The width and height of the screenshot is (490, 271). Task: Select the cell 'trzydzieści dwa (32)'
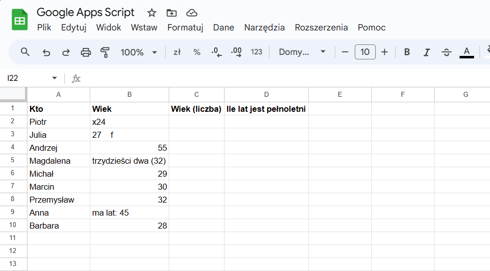pyautogui.click(x=129, y=161)
